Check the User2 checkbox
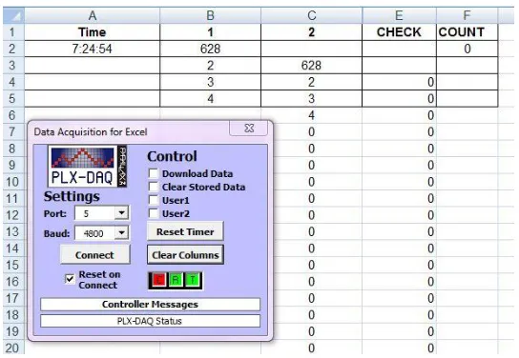519x358 pixels. [154, 213]
